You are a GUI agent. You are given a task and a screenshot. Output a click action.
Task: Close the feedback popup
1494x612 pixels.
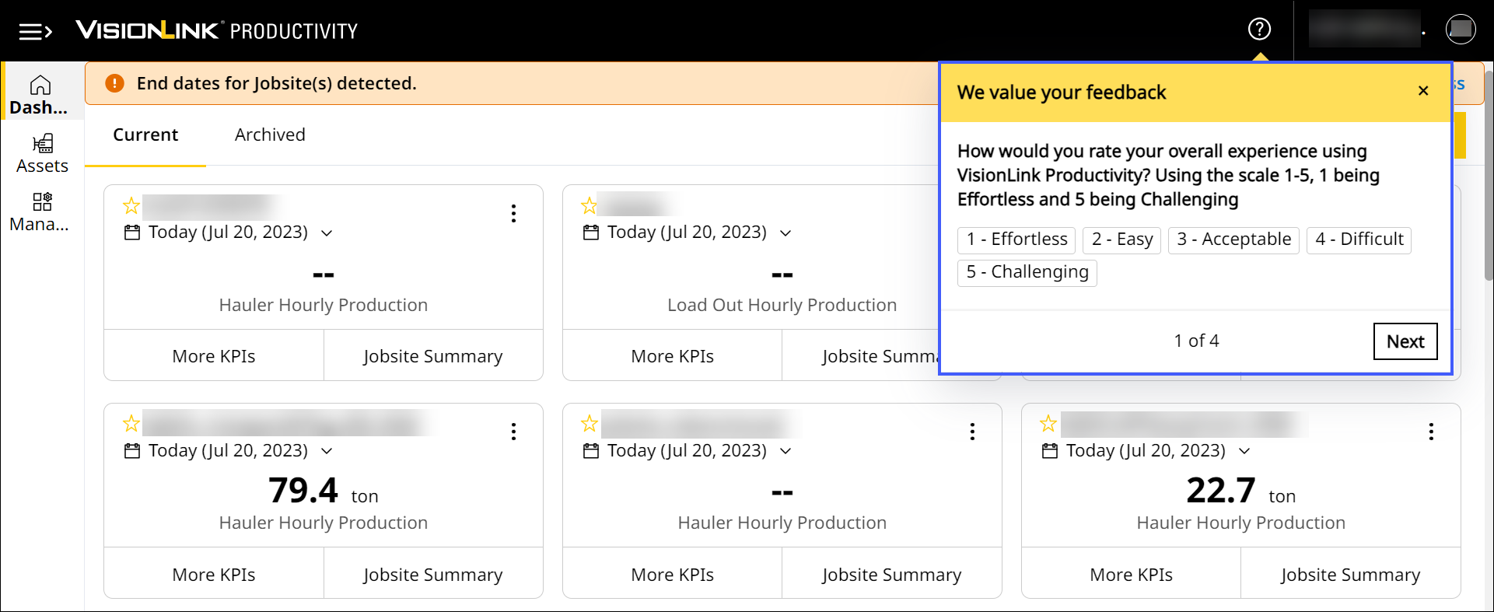[1423, 91]
